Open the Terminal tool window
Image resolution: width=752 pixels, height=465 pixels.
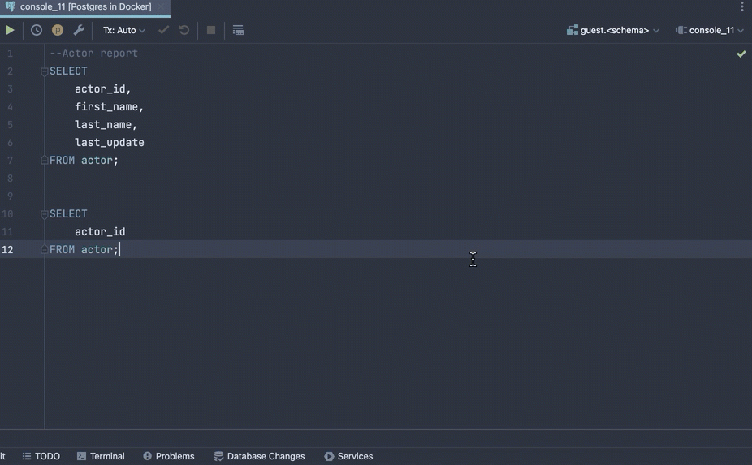tap(101, 456)
